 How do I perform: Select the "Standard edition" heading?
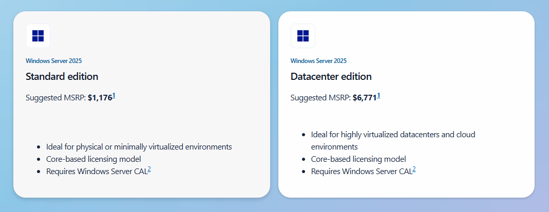[x=62, y=77]
